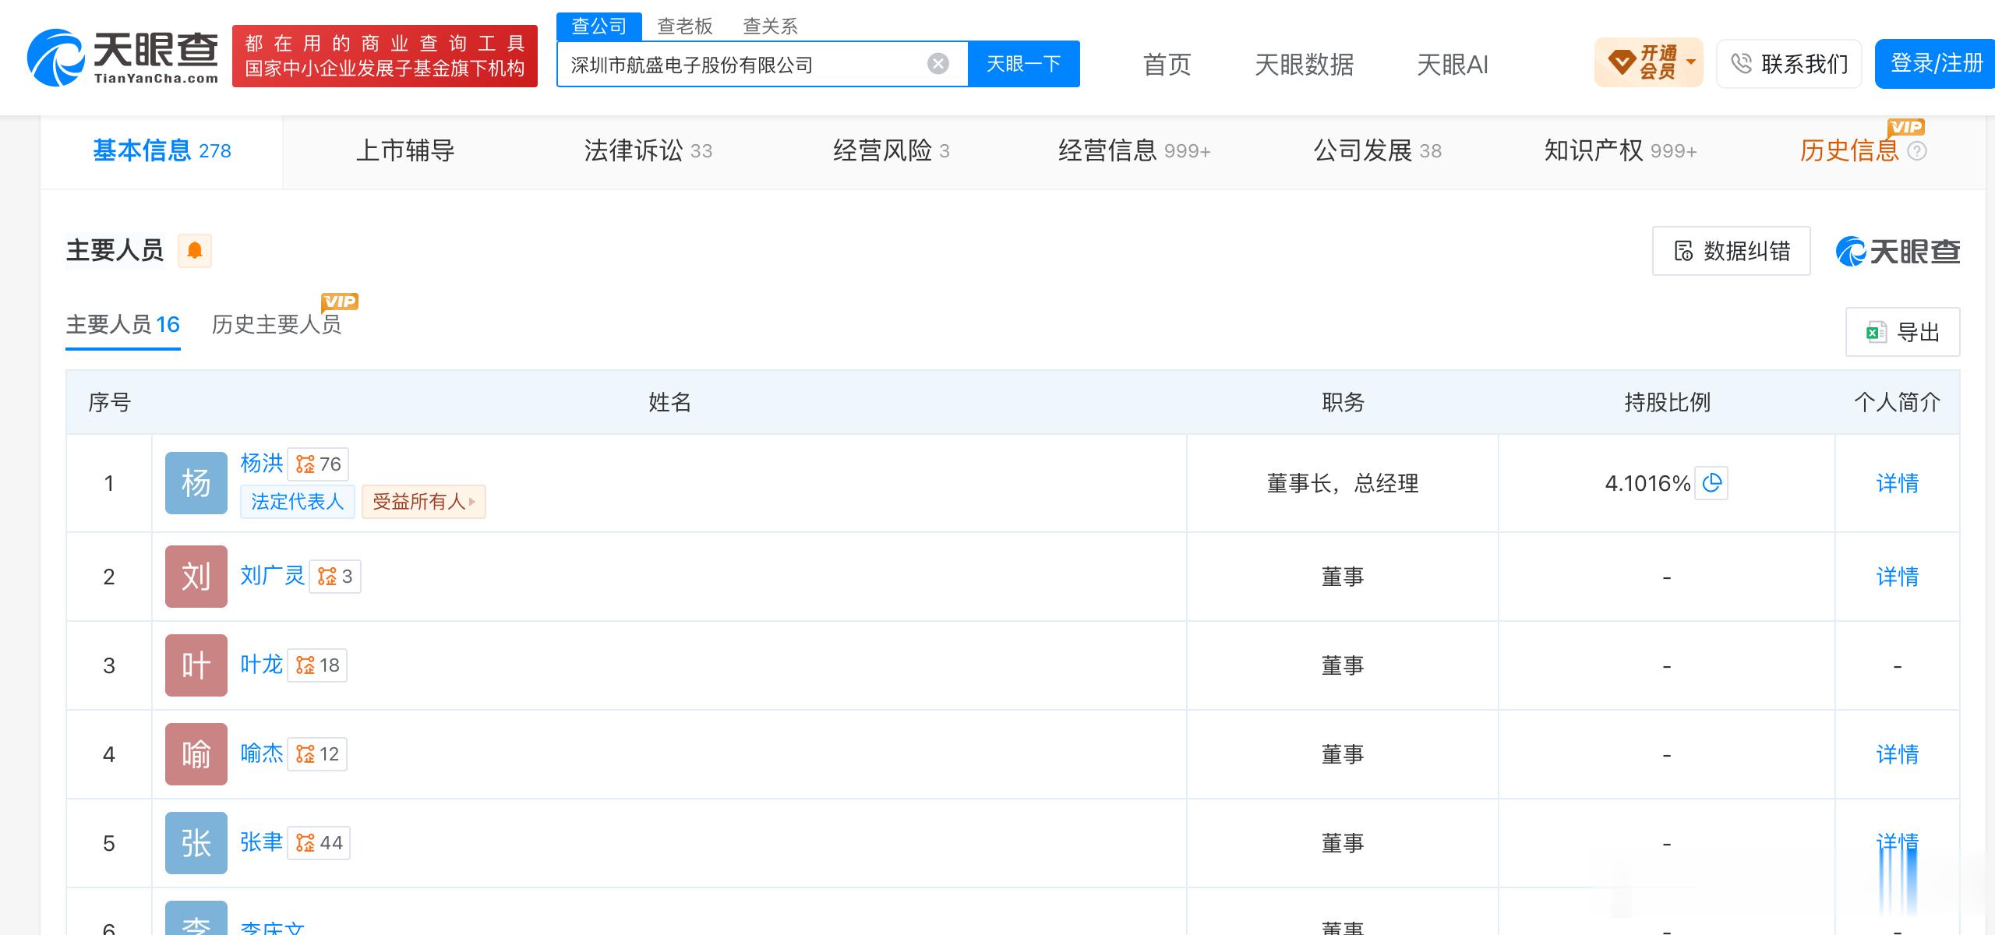
Task: Click the 喻 avatar thumbnail
Action: pyautogui.click(x=196, y=754)
